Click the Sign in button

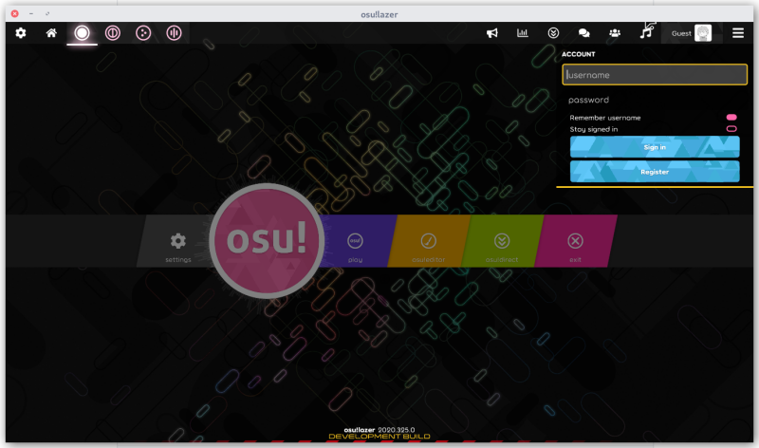pos(655,147)
